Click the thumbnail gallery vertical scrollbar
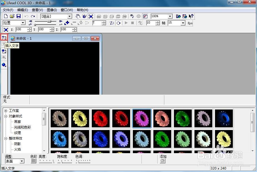Image resolution: width=257 pixels, height=172 pixels. click(252, 131)
